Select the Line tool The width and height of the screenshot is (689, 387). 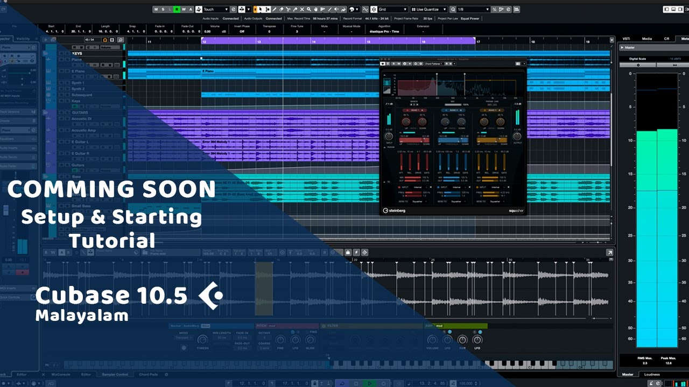329,9
